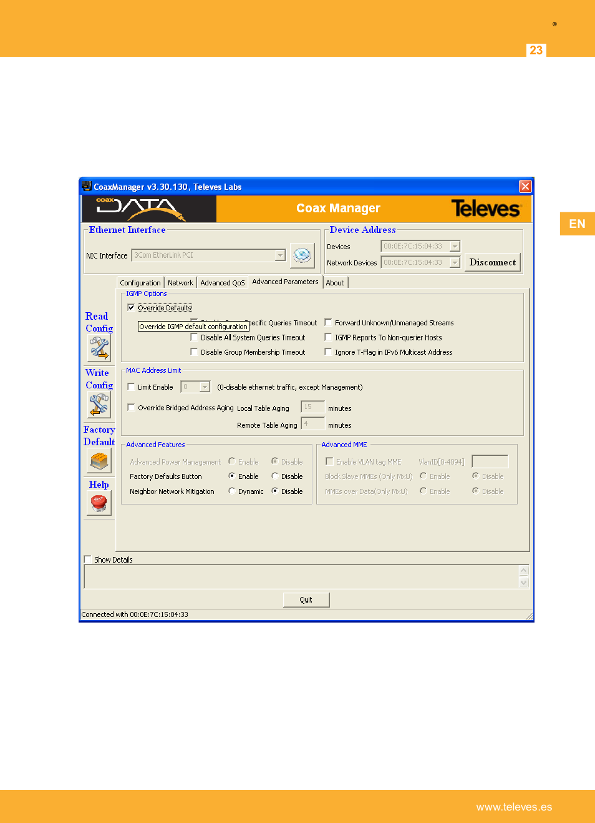595x823 pixels.
Task: Select the Advanced Parameters tab
Action: pyautogui.click(x=285, y=282)
